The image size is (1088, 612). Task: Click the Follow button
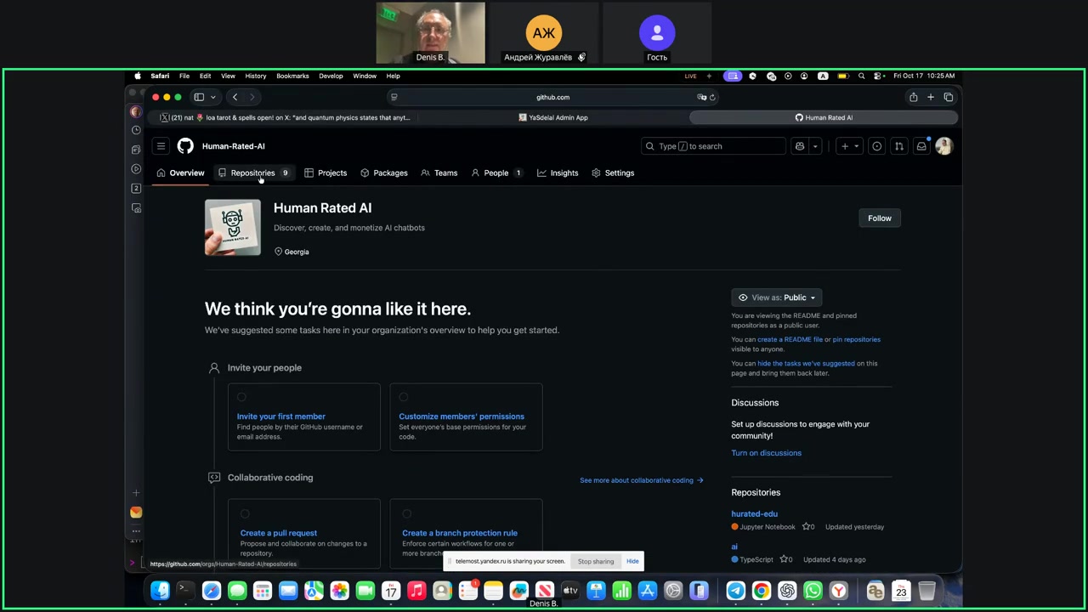click(879, 218)
